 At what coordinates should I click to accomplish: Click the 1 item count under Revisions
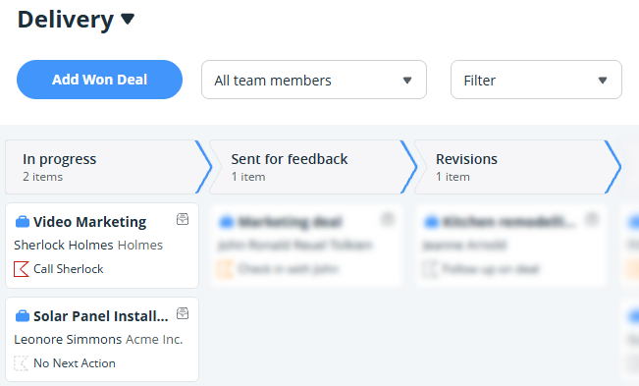pos(453,177)
